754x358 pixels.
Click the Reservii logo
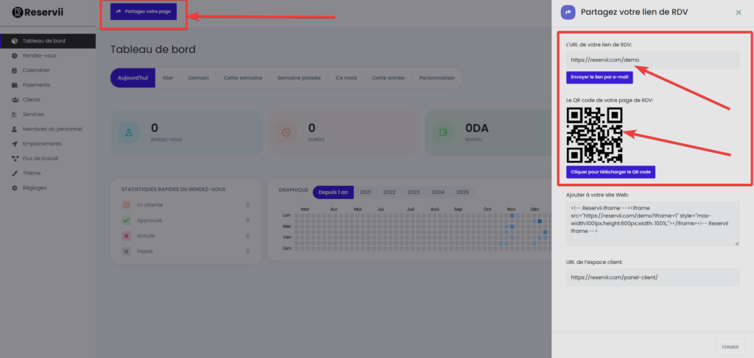(38, 12)
